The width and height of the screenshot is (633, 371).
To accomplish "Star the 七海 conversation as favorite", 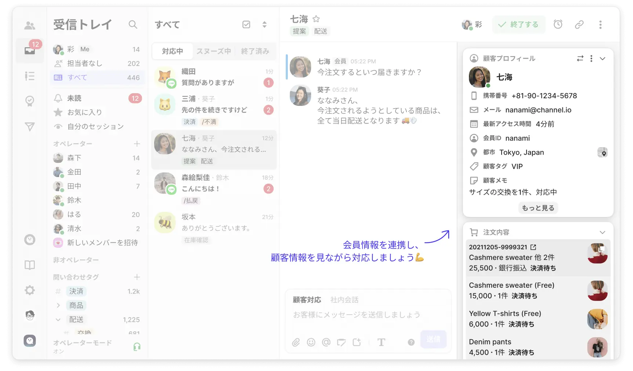I will (x=316, y=19).
